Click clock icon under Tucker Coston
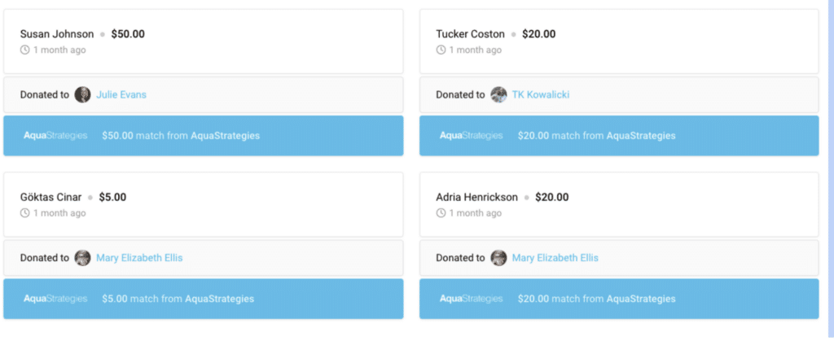The height and width of the screenshot is (341, 834). click(441, 50)
